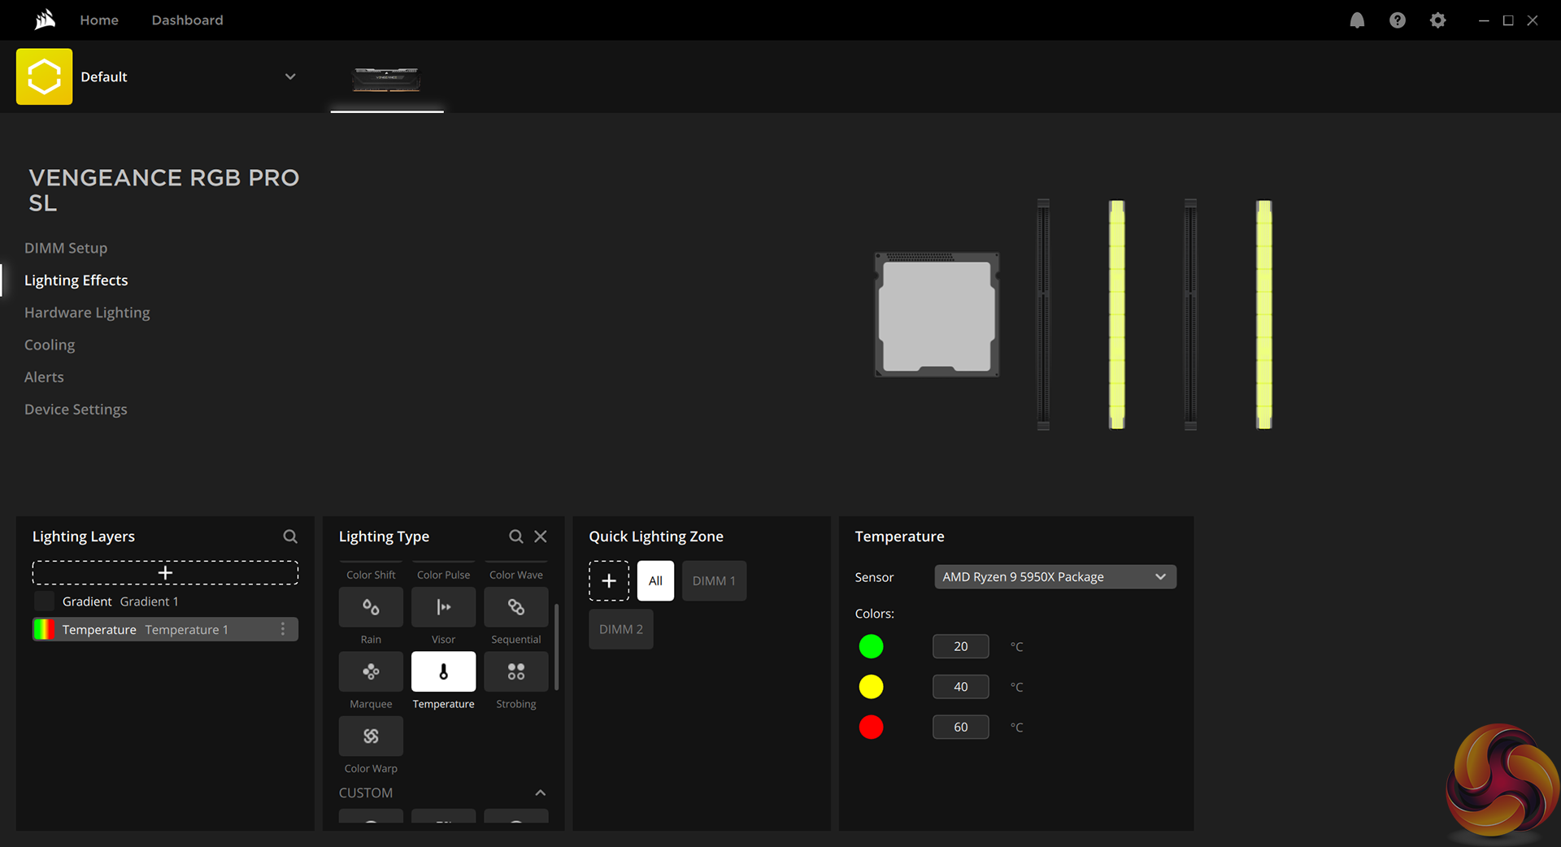Toggle the All lighting zone

pyautogui.click(x=655, y=581)
